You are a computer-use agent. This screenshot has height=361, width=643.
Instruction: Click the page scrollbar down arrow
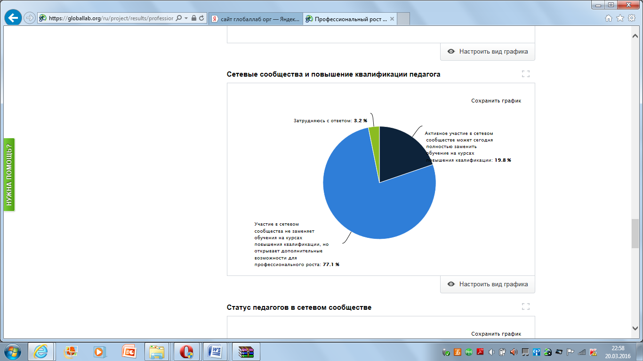635,328
